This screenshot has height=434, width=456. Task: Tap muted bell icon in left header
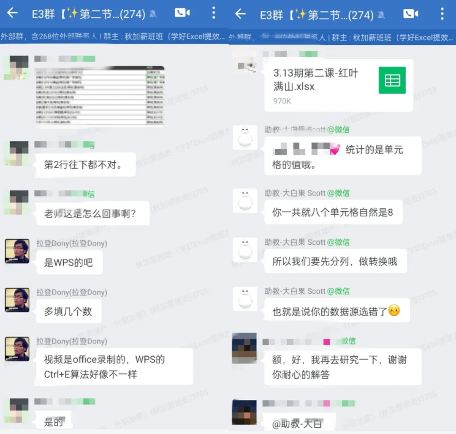coord(153,14)
